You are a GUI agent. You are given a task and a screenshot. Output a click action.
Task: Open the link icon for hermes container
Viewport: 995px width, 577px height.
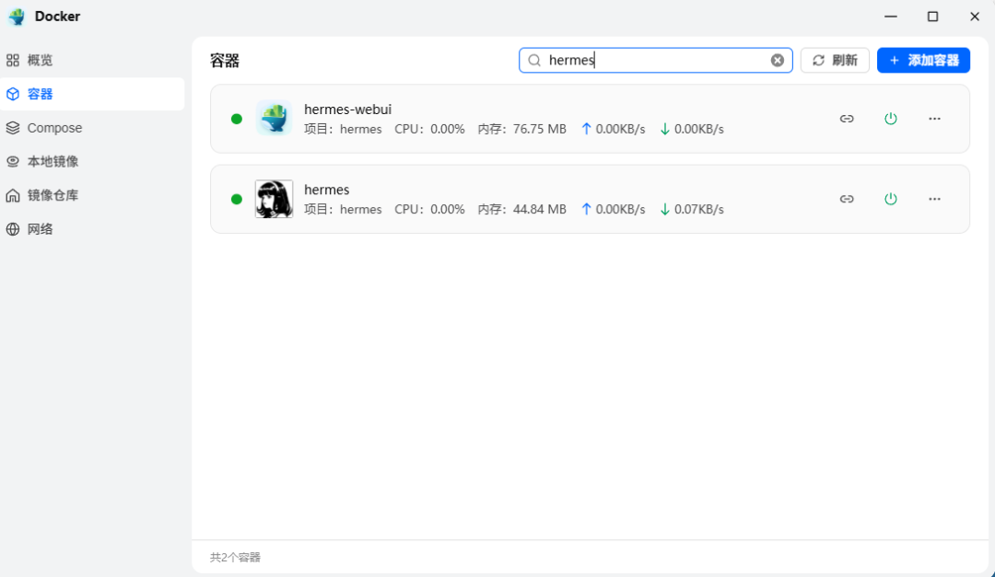847,199
